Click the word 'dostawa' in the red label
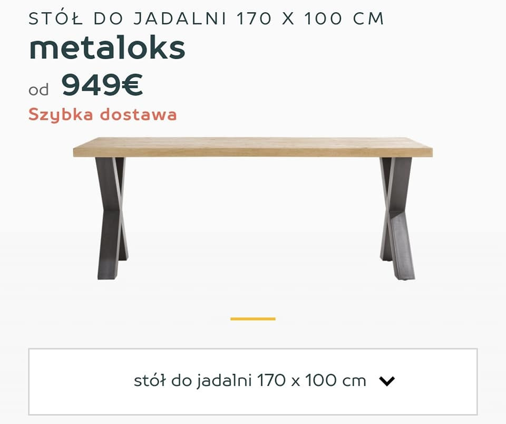 [138, 114]
